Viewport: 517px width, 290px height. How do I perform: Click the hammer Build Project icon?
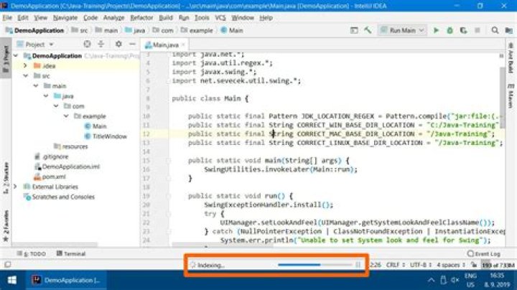click(x=368, y=30)
